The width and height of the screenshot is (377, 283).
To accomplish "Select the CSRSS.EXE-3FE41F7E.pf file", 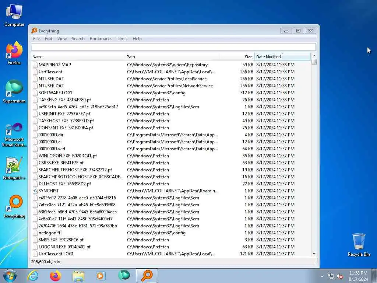I will [x=61, y=163].
